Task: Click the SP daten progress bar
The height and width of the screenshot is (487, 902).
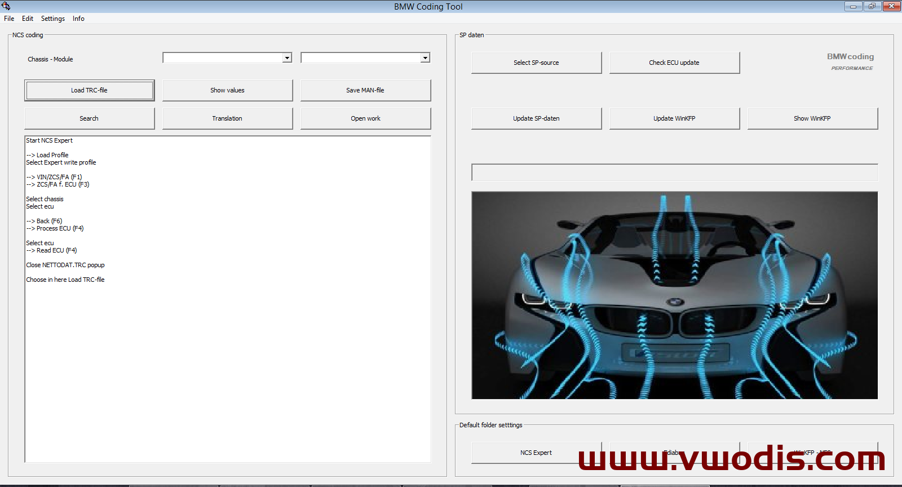Action: pyautogui.click(x=674, y=172)
